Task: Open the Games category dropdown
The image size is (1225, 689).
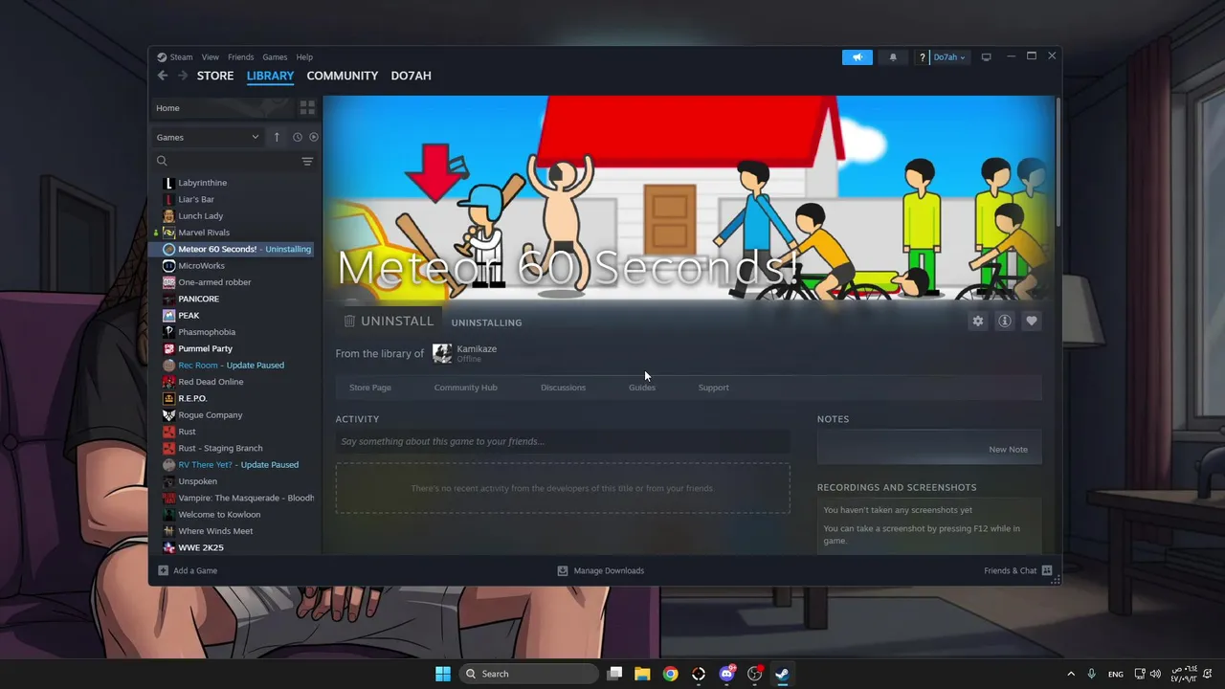Action: click(208, 137)
